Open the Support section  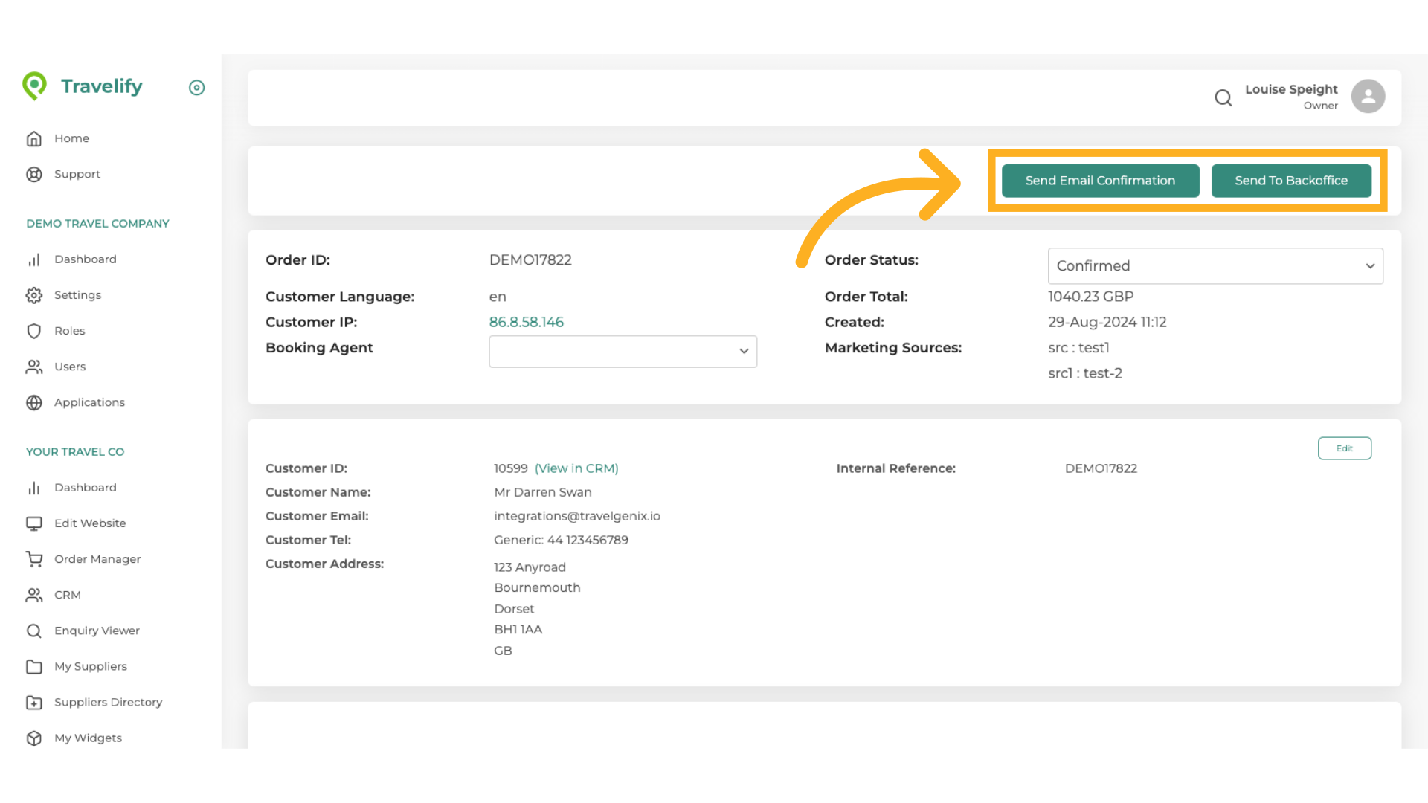point(34,174)
